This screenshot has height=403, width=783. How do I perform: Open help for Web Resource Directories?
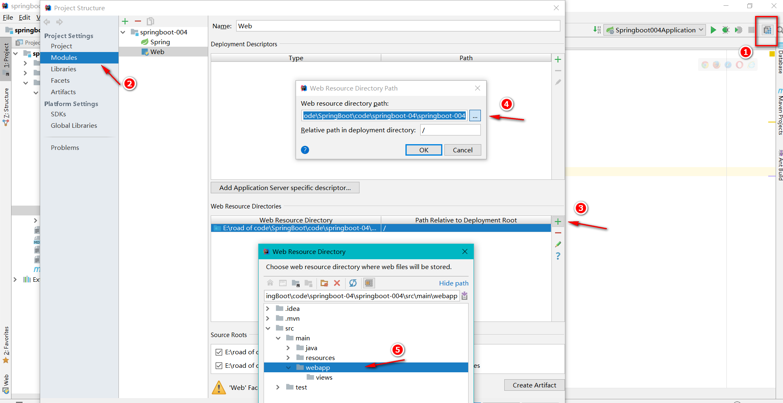click(x=558, y=256)
